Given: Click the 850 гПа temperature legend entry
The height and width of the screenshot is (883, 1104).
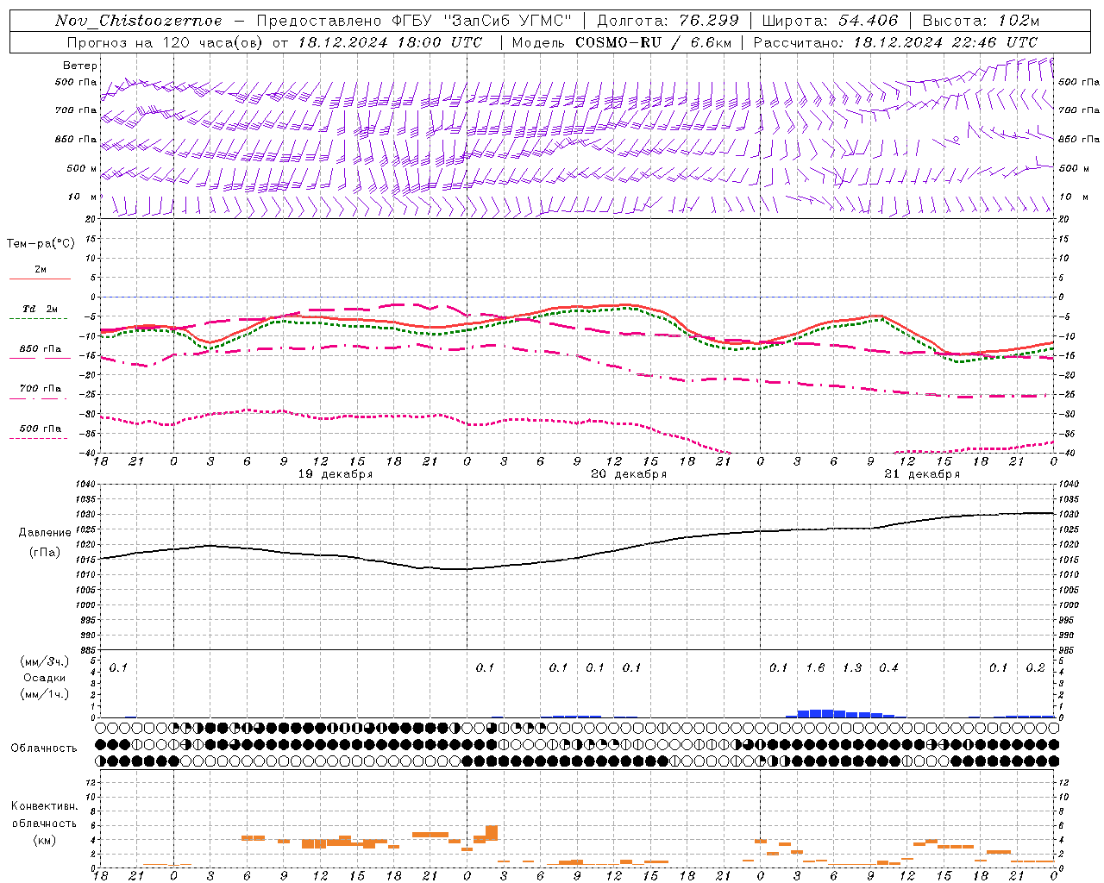Looking at the screenshot, I should [41, 349].
